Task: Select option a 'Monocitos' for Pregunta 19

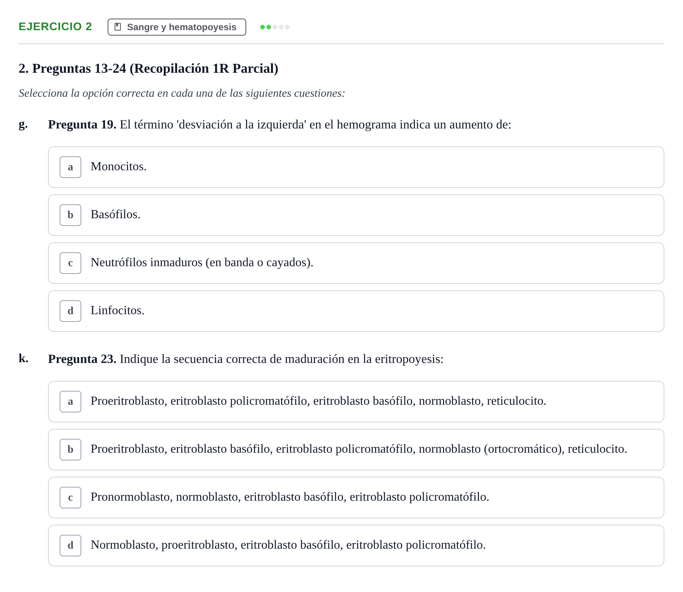Action: (x=356, y=167)
